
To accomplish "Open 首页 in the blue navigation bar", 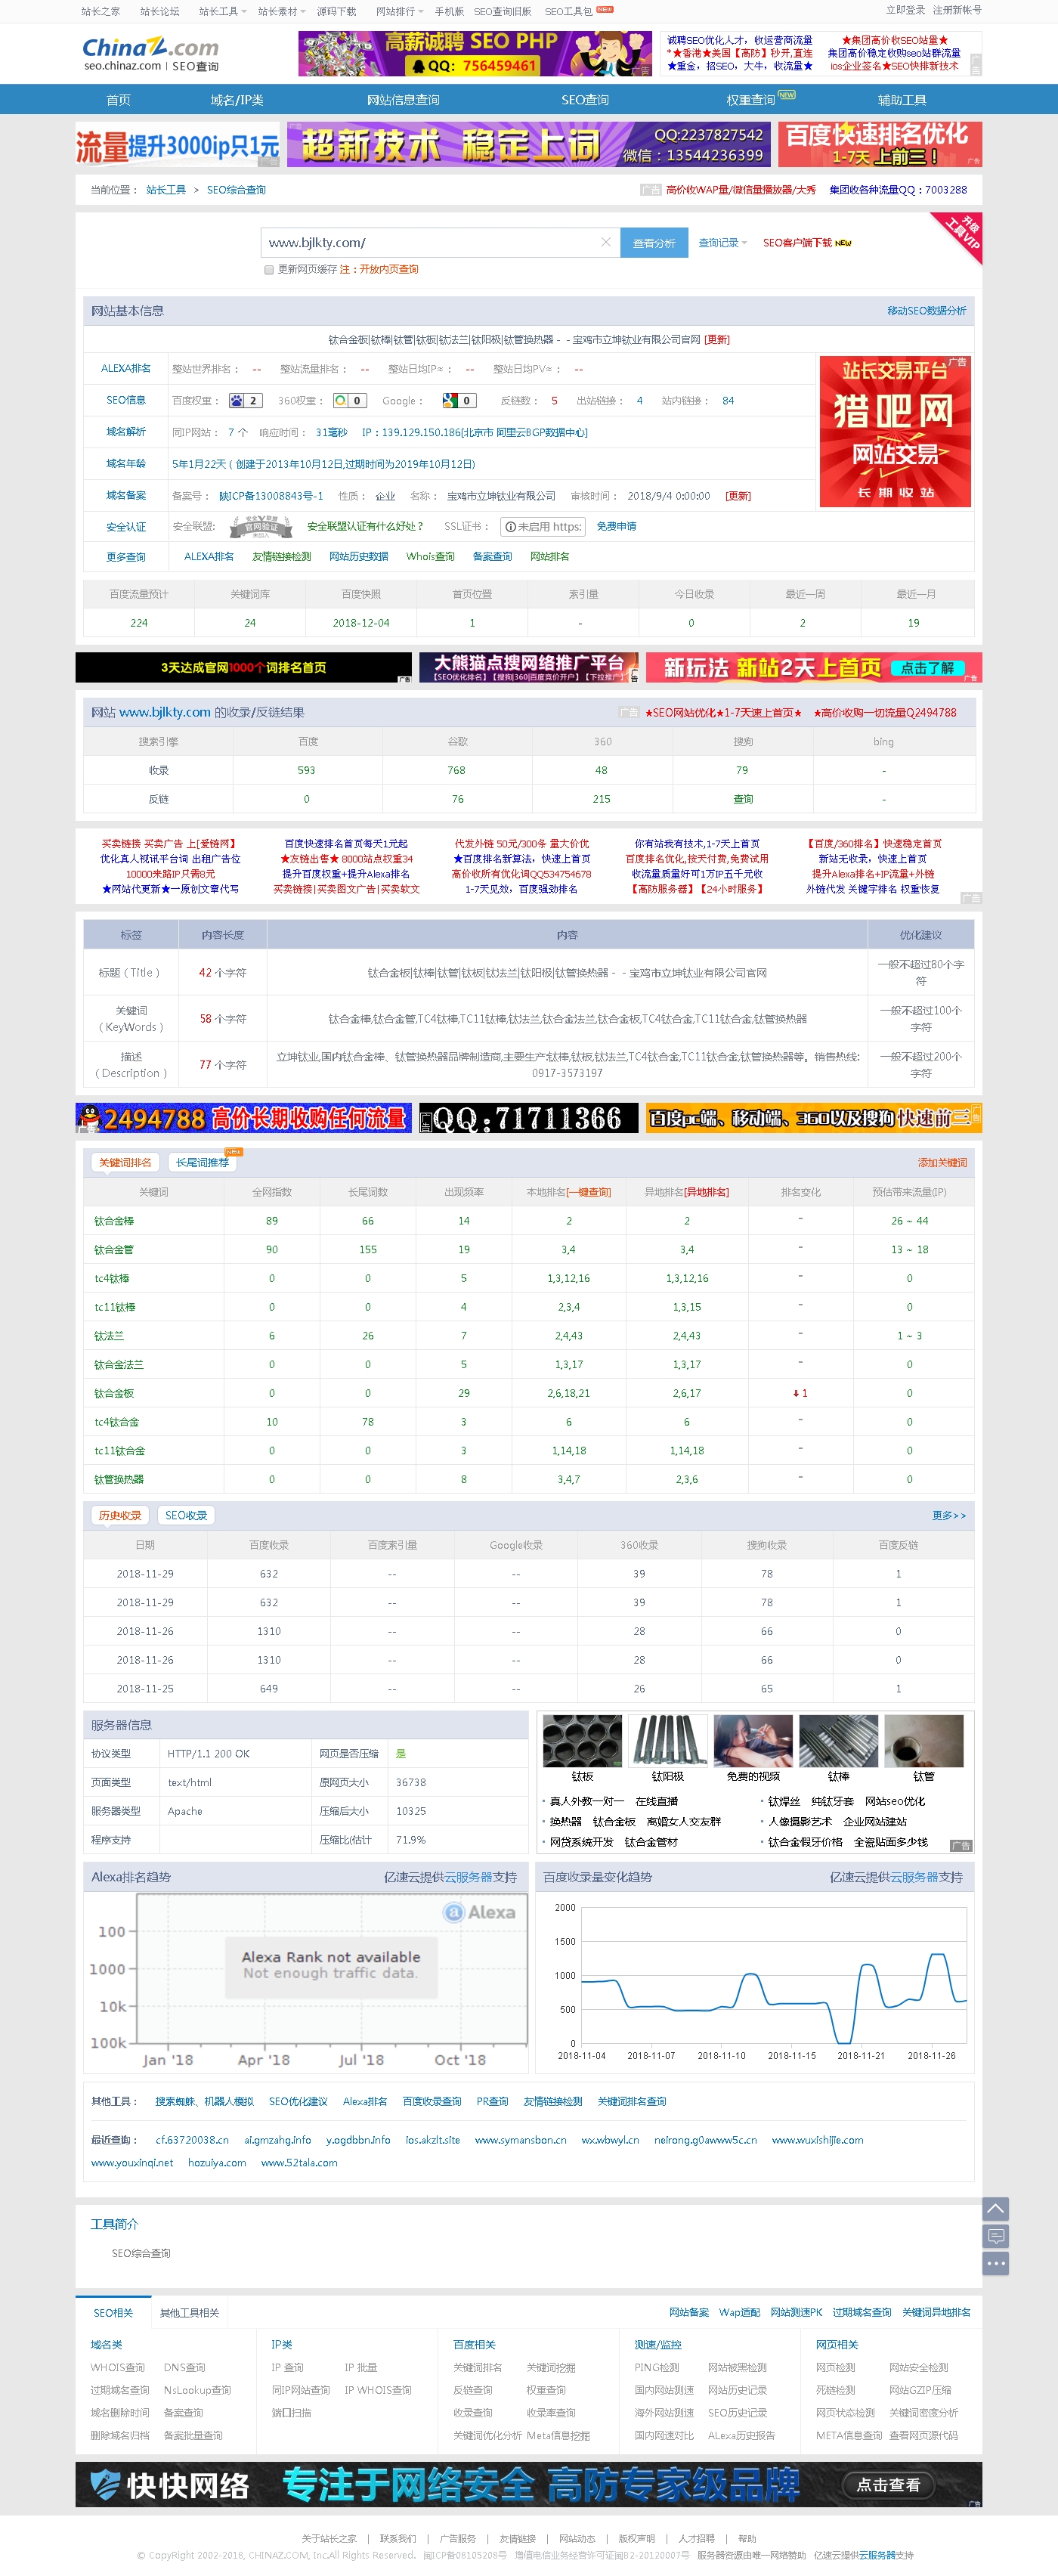I will coord(118,100).
